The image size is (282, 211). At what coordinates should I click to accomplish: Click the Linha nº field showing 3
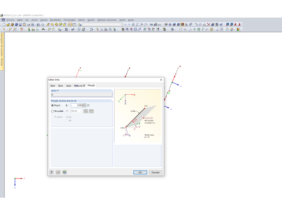pyautogui.click(x=82, y=94)
